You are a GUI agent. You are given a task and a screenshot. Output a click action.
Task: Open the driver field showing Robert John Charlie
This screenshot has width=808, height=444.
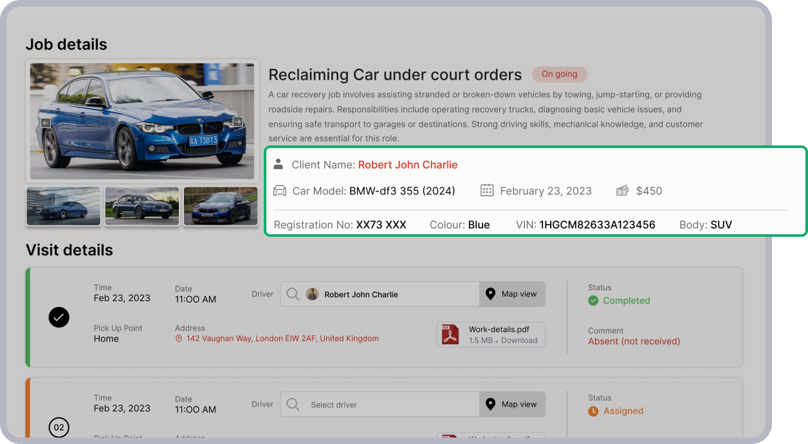pyautogui.click(x=380, y=294)
